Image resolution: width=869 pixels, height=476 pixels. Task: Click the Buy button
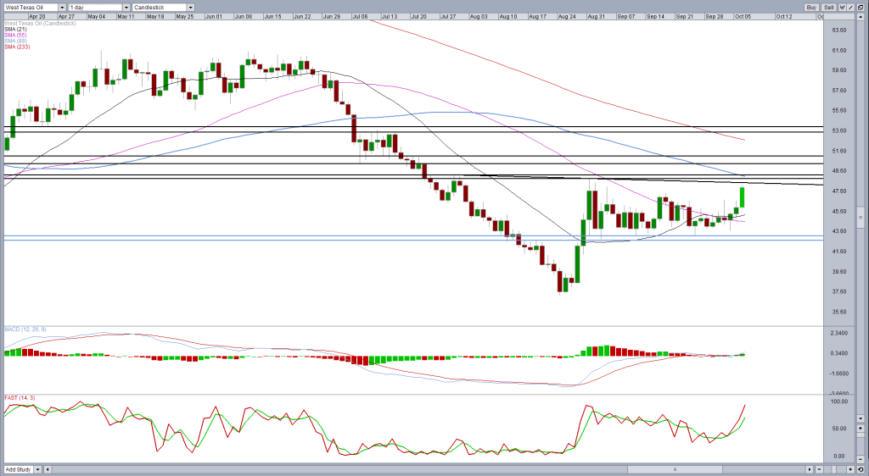tap(811, 7)
